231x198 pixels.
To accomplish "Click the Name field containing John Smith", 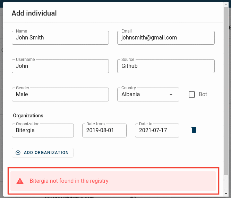I will 60,38.
